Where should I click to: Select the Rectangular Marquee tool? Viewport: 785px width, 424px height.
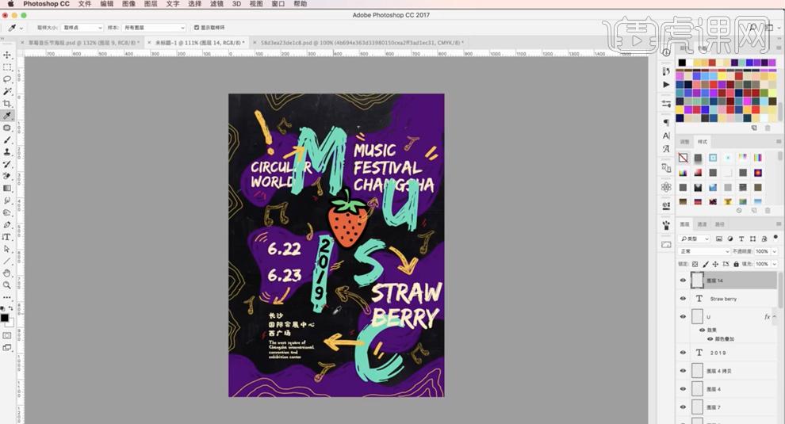coord(7,67)
